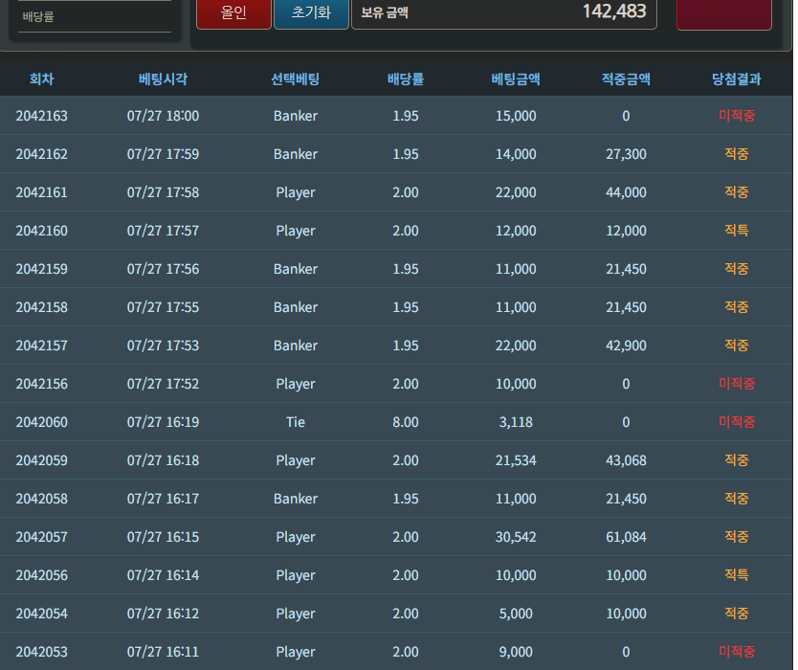Click round number 2042060

pyautogui.click(x=42, y=422)
